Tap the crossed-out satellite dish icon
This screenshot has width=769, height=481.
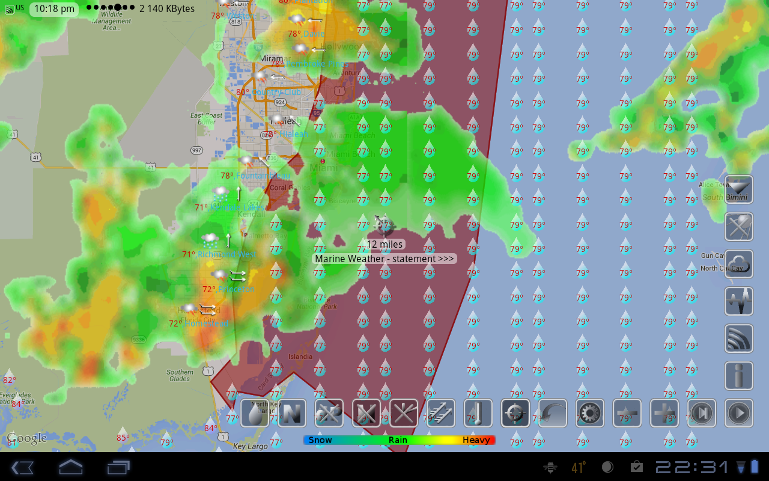[739, 227]
